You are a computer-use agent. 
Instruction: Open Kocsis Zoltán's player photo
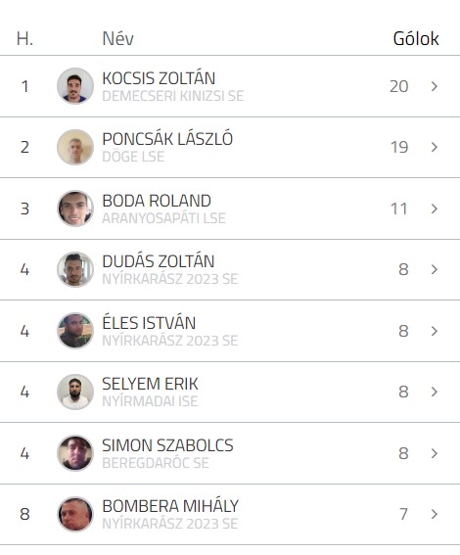coord(75,86)
